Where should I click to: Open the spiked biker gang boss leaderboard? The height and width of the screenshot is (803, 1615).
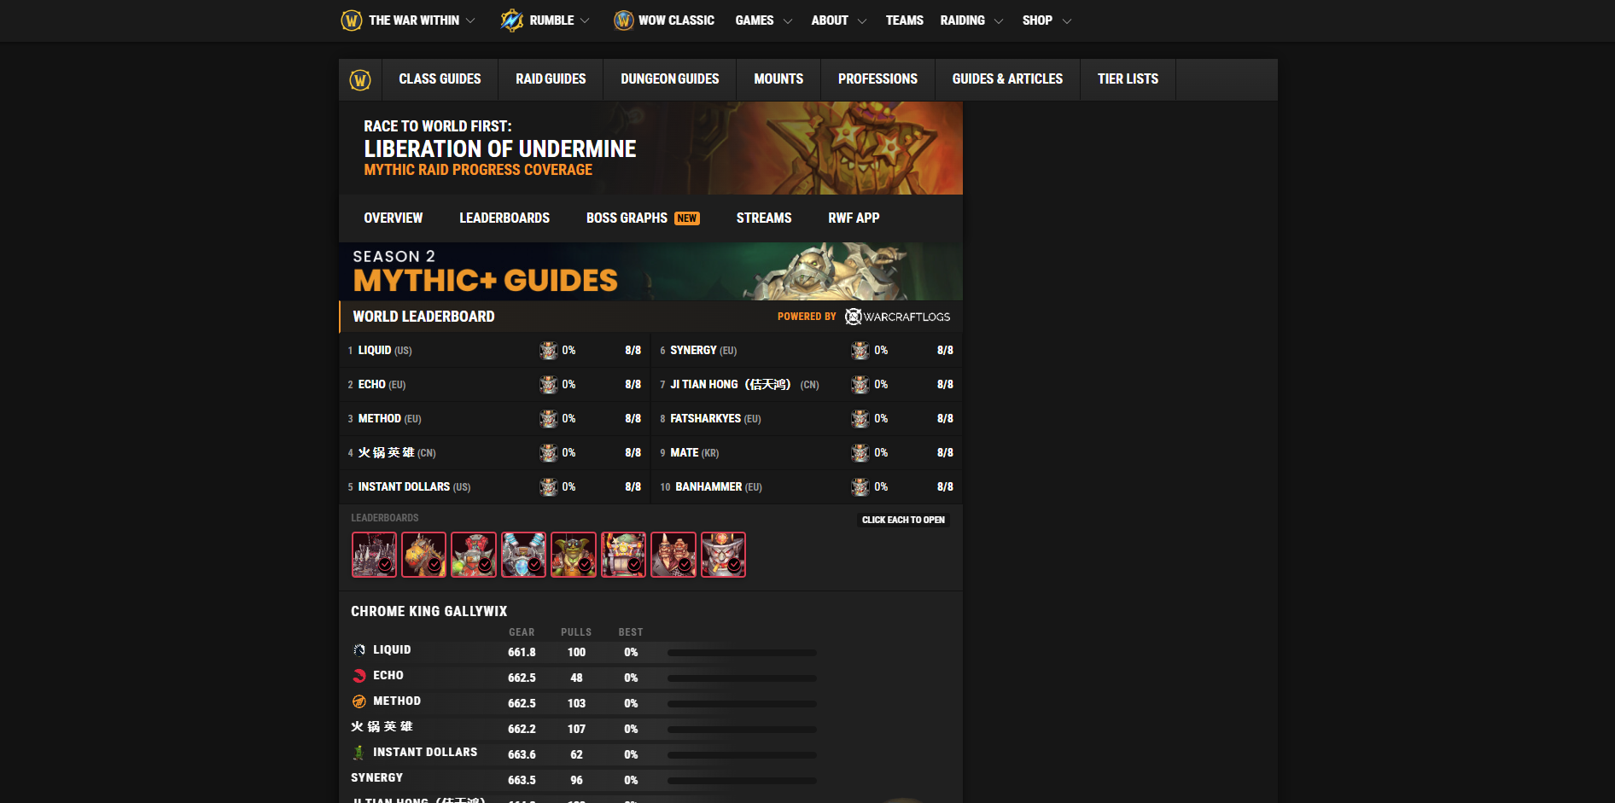tap(374, 555)
